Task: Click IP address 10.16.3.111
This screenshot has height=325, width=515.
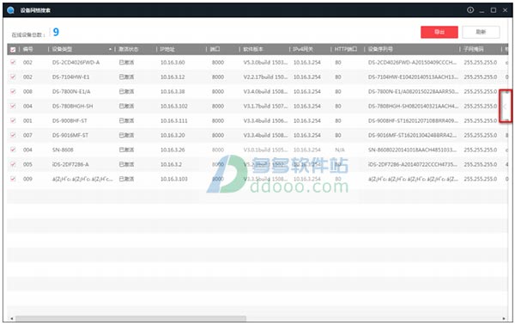Action: click(x=174, y=120)
